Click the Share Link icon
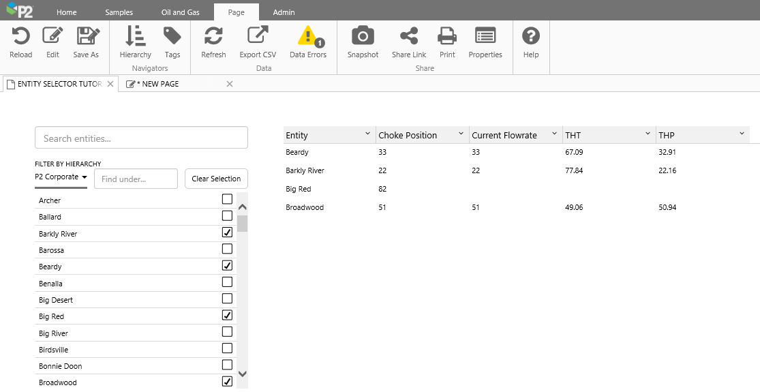The image size is (760, 392). 409,37
